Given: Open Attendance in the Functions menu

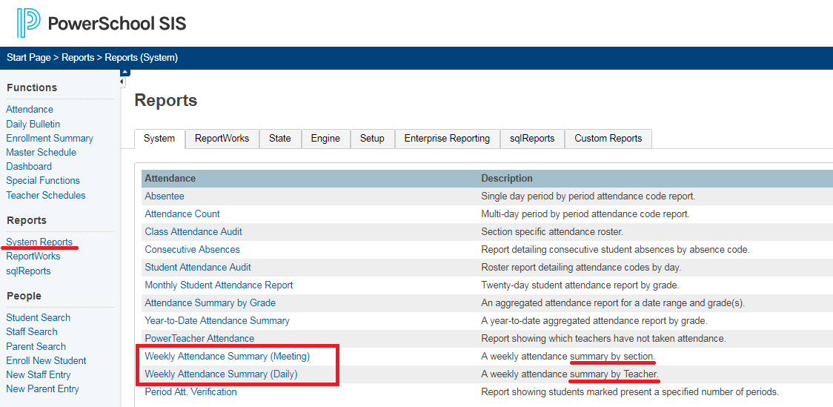Looking at the screenshot, I should point(30,110).
